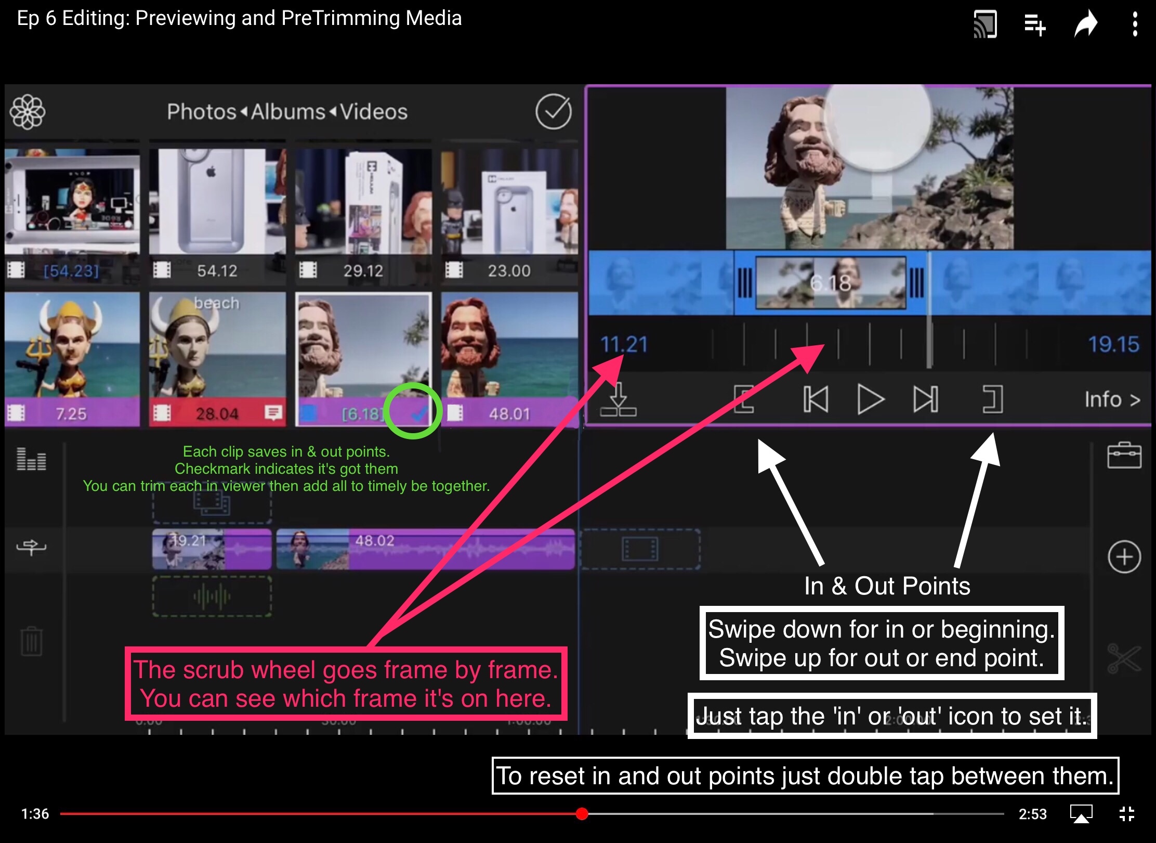Tap the share arrow icon
Image resolution: width=1156 pixels, height=843 pixels.
pyautogui.click(x=1086, y=24)
